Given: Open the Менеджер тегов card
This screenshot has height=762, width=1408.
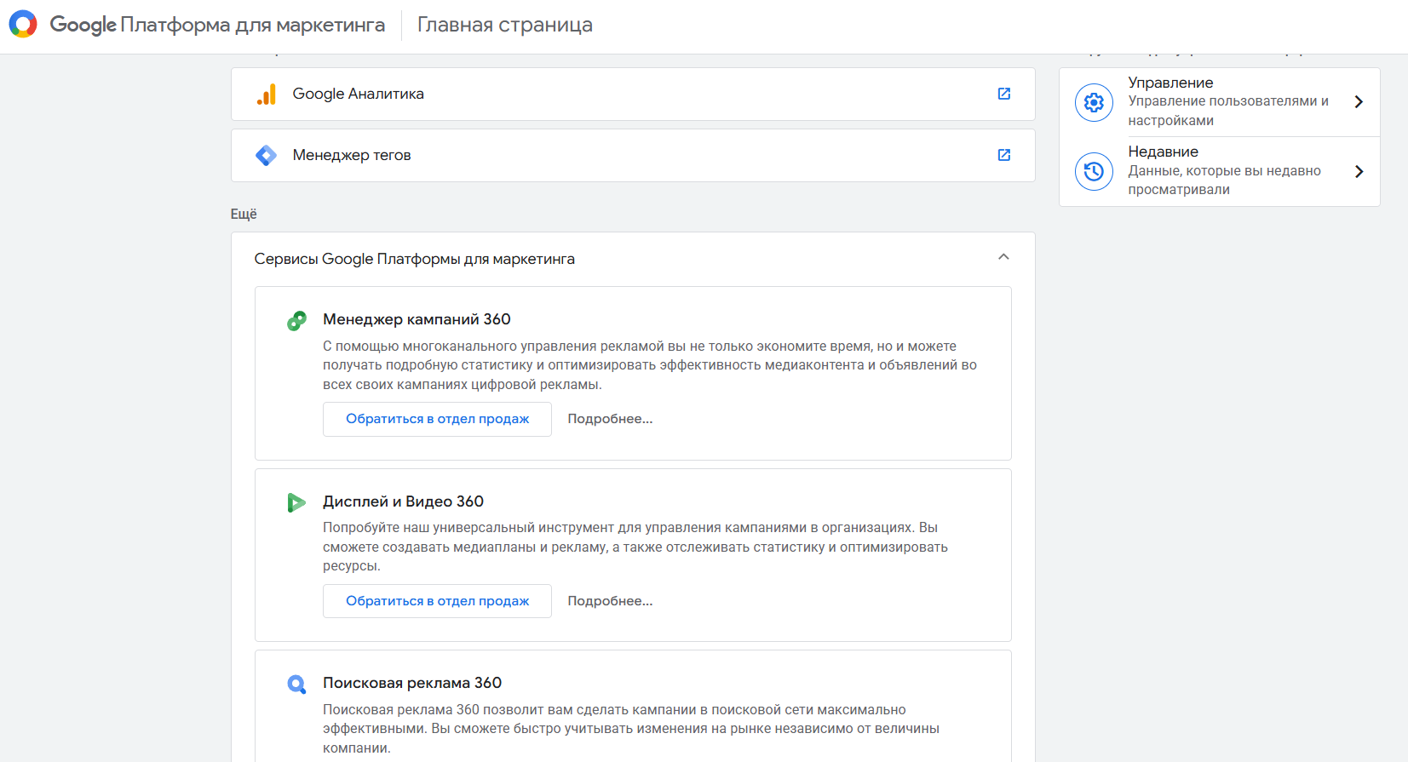Looking at the screenshot, I should [633, 155].
